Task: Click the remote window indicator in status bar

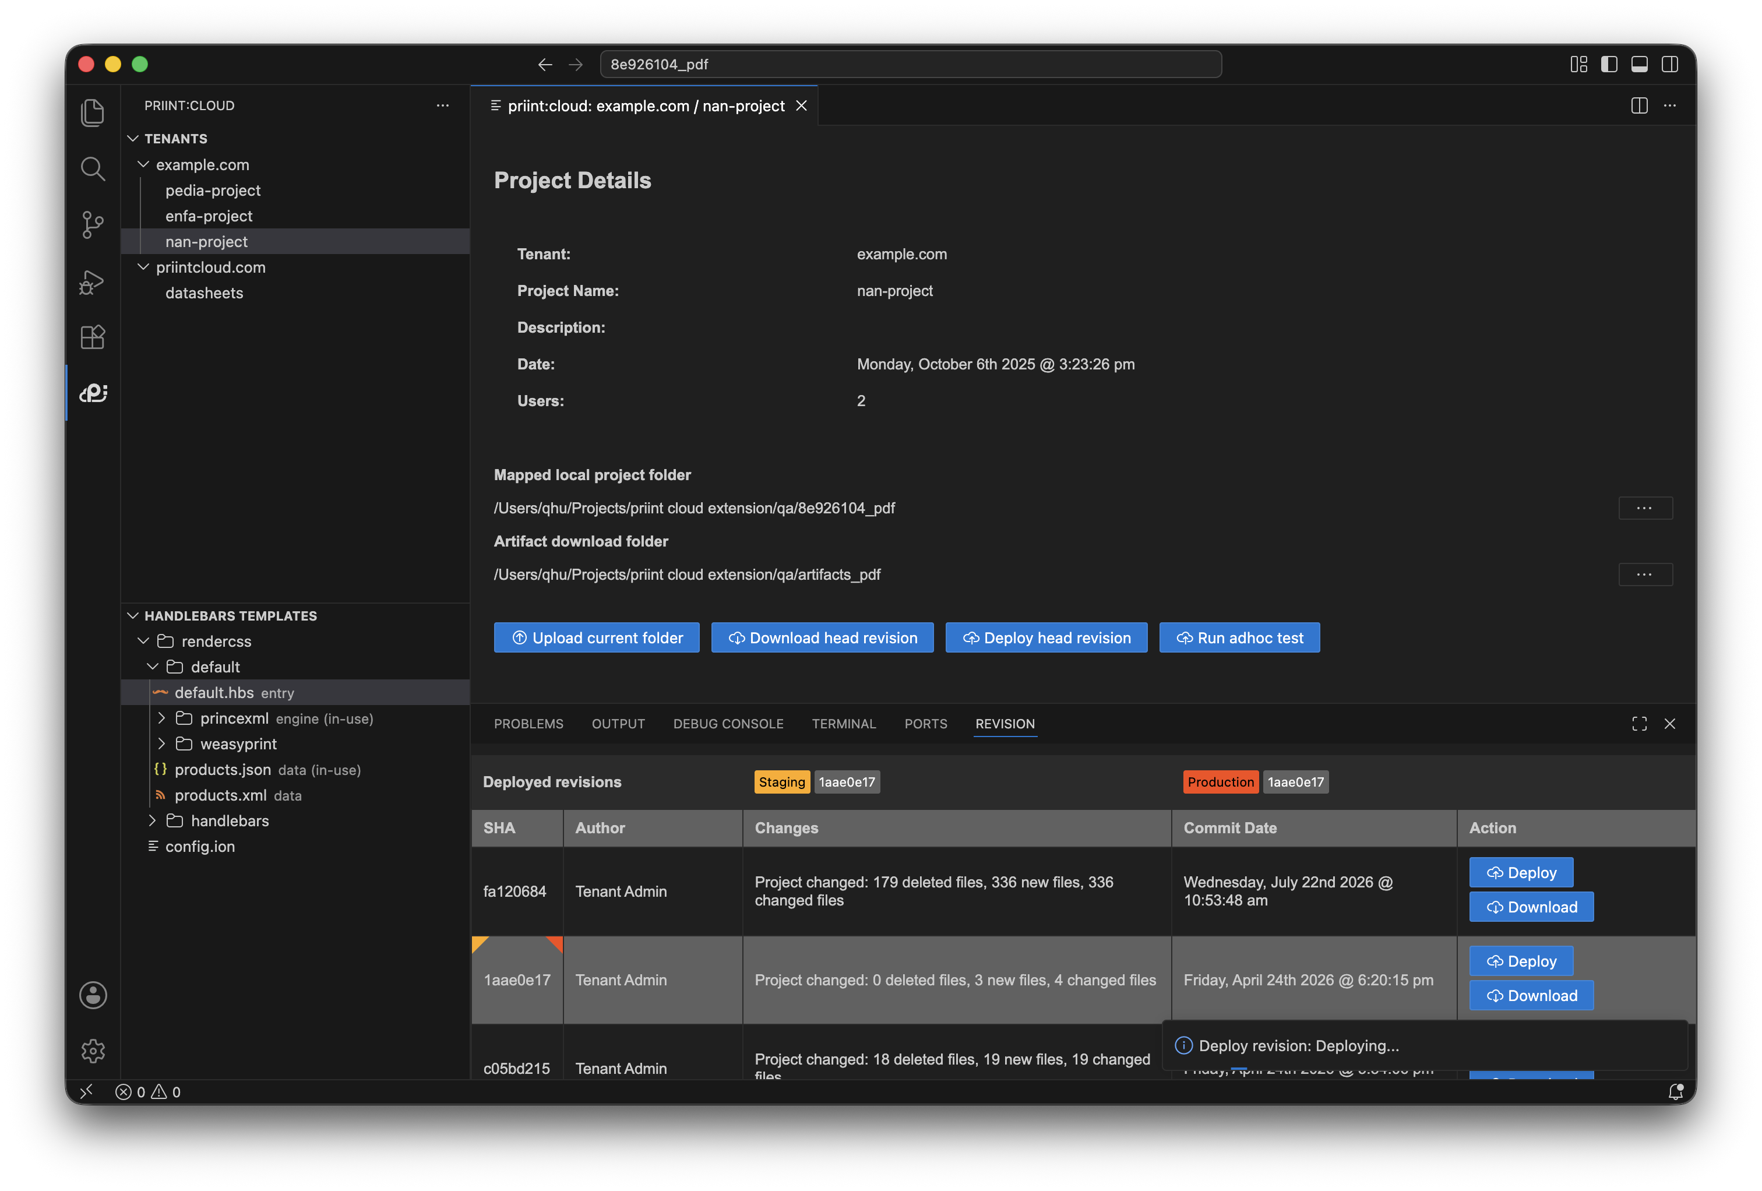Action: 86,1092
